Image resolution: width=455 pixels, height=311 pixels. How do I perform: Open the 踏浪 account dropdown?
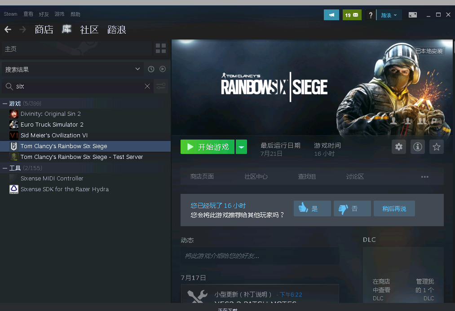tap(389, 15)
